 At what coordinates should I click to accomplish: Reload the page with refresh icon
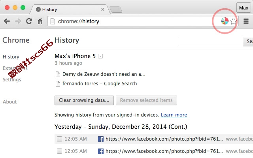[29, 21]
